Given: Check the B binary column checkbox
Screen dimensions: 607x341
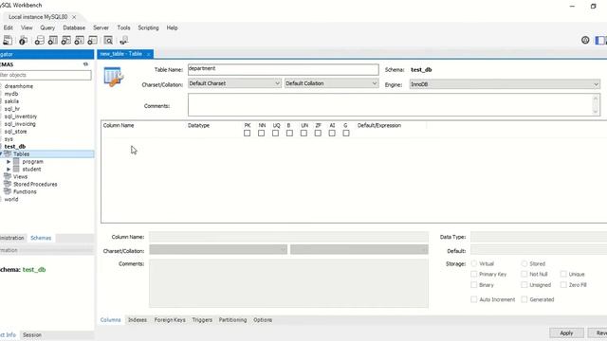Looking at the screenshot, I should 289,133.
